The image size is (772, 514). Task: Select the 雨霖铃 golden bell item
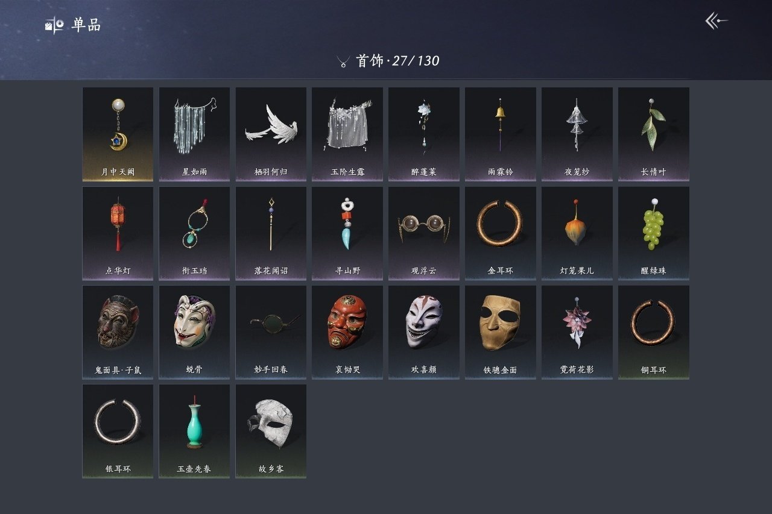[x=500, y=134]
